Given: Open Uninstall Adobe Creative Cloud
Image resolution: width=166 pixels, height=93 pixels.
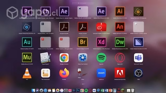Looking at the screenshot, I should click(101, 27).
